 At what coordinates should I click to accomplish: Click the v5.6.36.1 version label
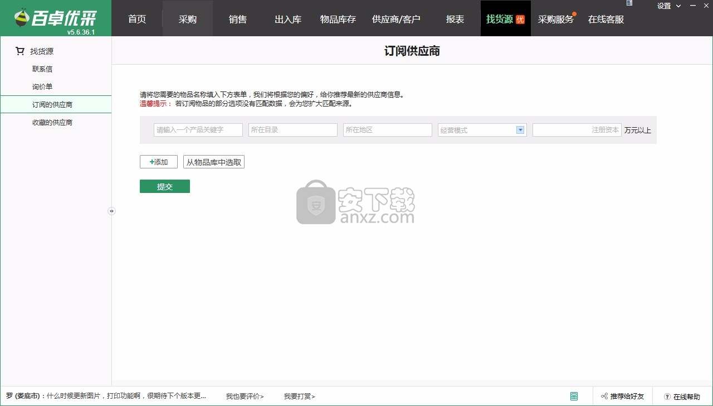coord(81,32)
